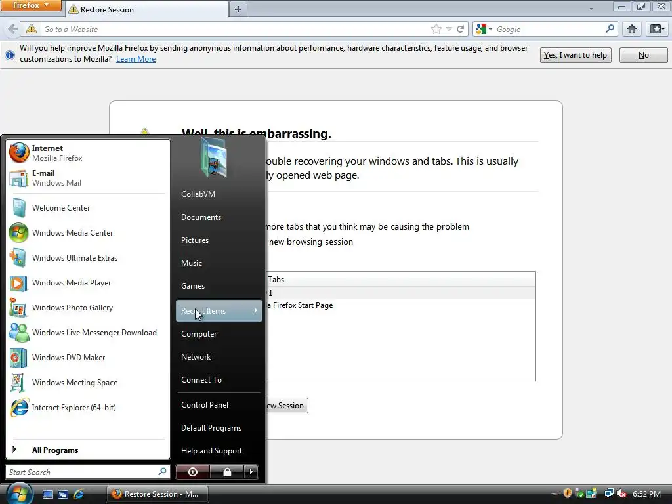
Task: Click Yes, I want to help
Action: pyautogui.click(x=575, y=55)
